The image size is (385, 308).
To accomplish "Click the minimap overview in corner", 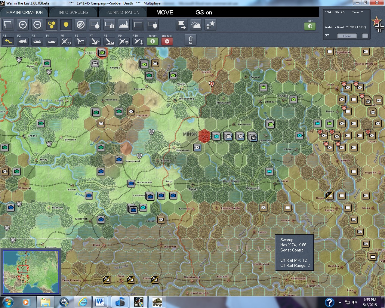I will 31,272.
